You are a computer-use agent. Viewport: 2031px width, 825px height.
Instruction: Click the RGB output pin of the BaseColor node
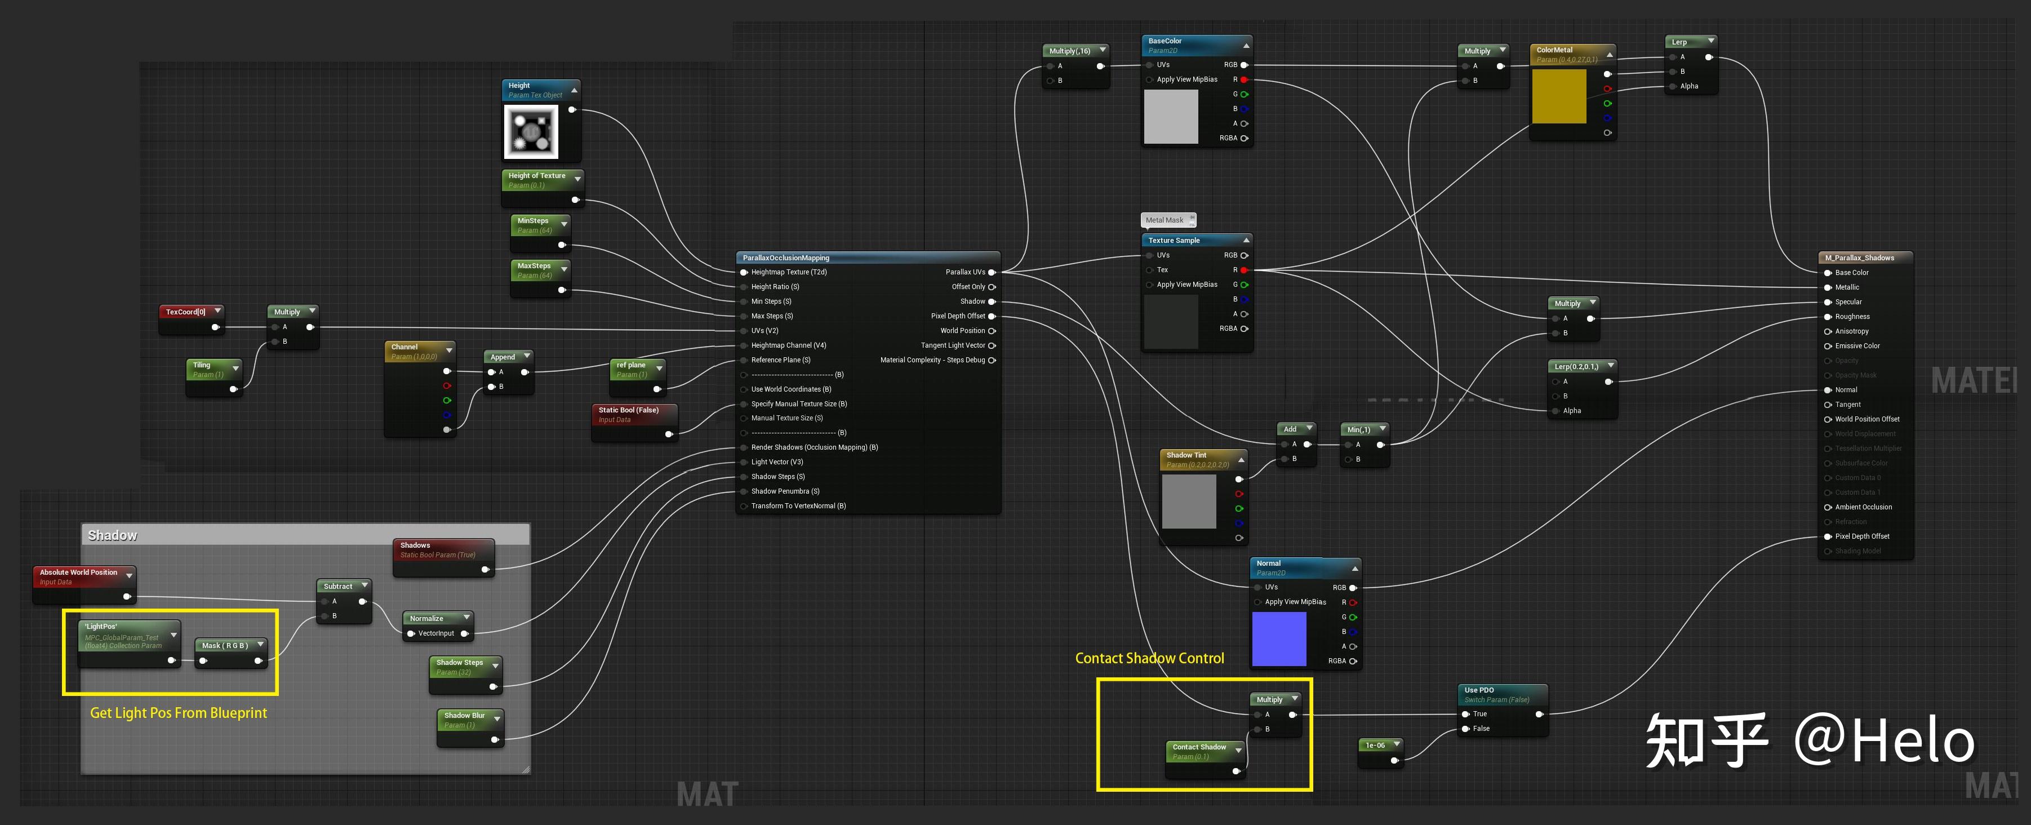[x=1244, y=65]
